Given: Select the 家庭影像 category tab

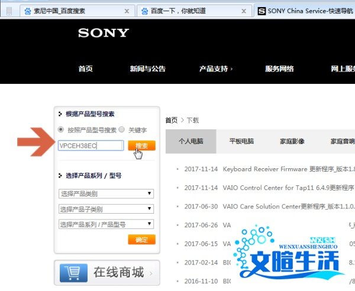Looking at the screenshot, I should (292, 142).
